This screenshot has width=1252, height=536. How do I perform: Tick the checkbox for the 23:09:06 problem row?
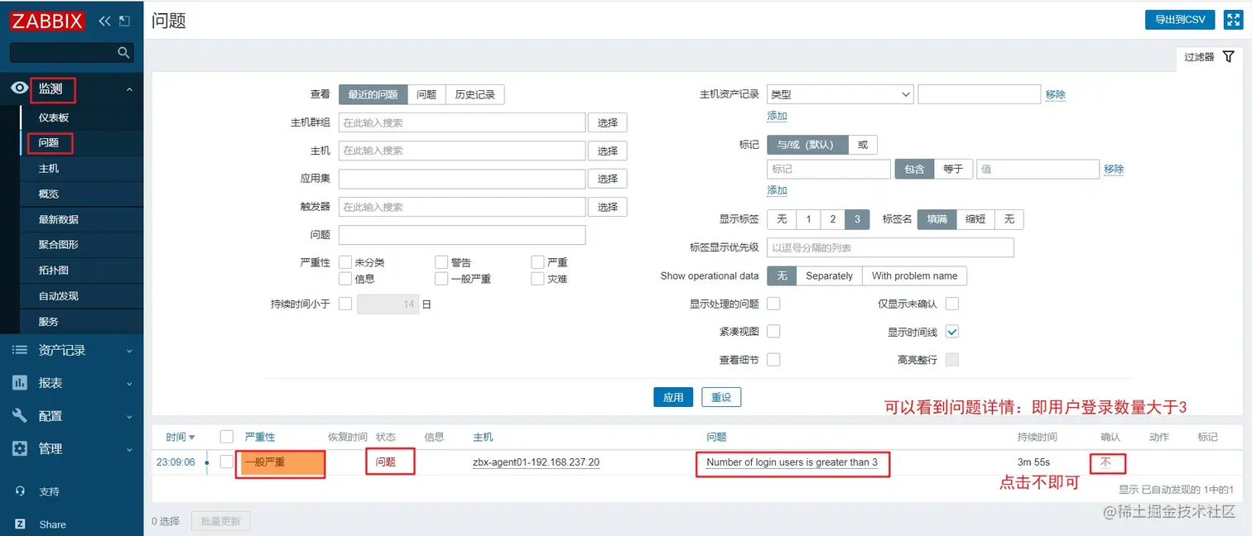coord(227,462)
